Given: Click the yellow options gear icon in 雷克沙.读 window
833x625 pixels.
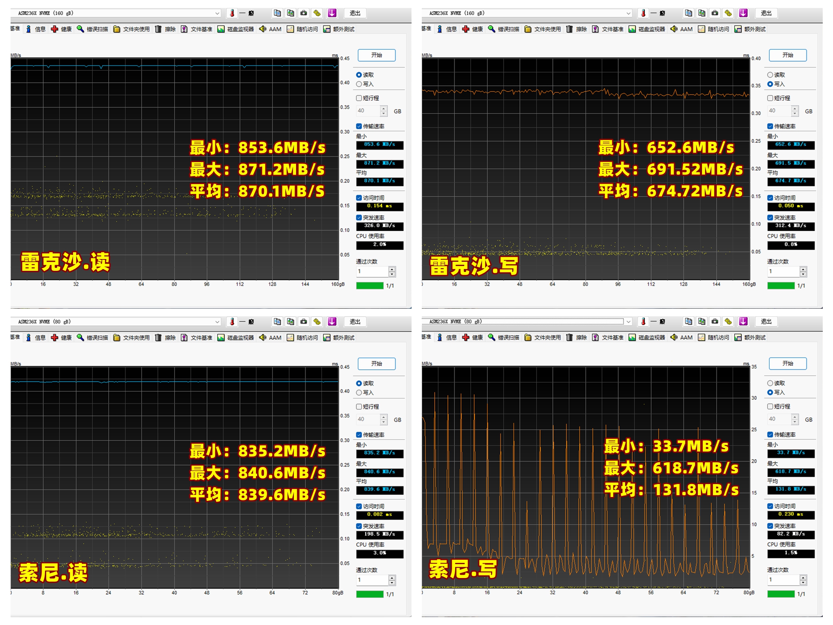Looking at the screenshot, I should tap(317, 13).
